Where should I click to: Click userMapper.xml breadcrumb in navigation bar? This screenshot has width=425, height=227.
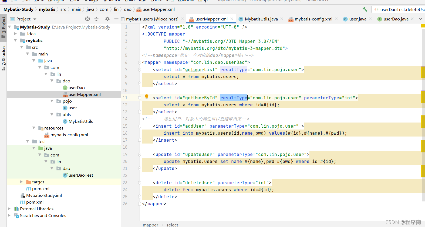[x=156, y=9]
